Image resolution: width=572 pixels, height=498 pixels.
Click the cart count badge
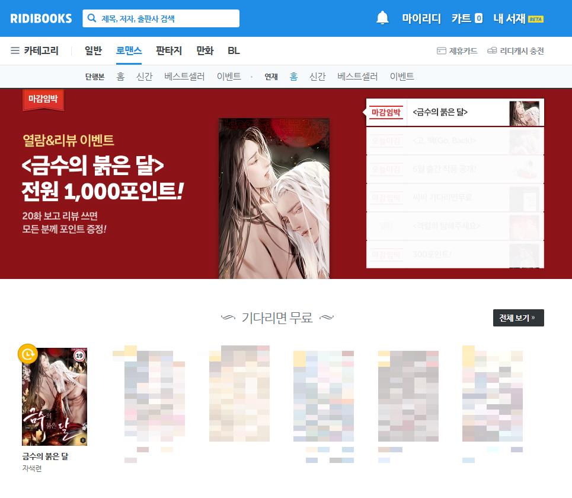(478, 18)
